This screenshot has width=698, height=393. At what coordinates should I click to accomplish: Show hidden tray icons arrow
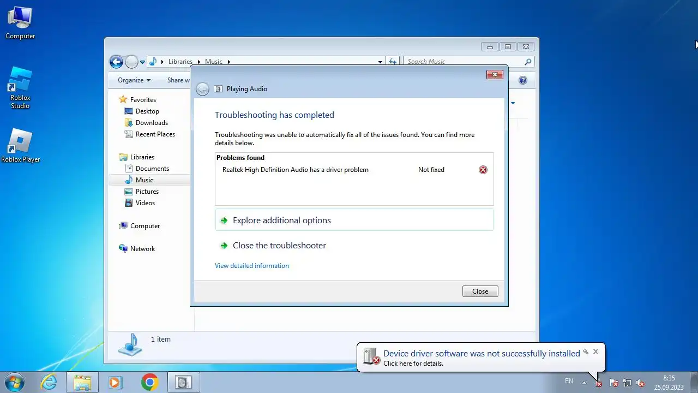pyautogui.click(x=585, y=383)
